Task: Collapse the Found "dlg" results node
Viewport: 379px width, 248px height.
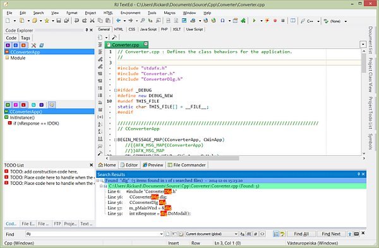Action: [x=98, y=180]
